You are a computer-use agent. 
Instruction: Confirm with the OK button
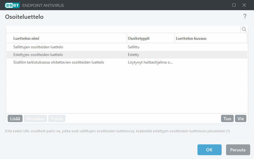pyautogui.click(x=209, y=150)
